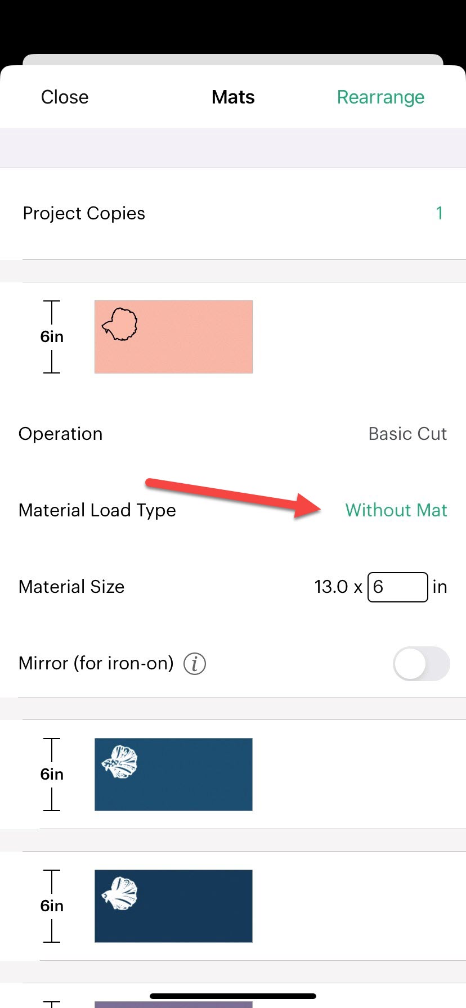The image size is (466, 1008).
Task: Change the Basic Cut operation
Action: 407,434
